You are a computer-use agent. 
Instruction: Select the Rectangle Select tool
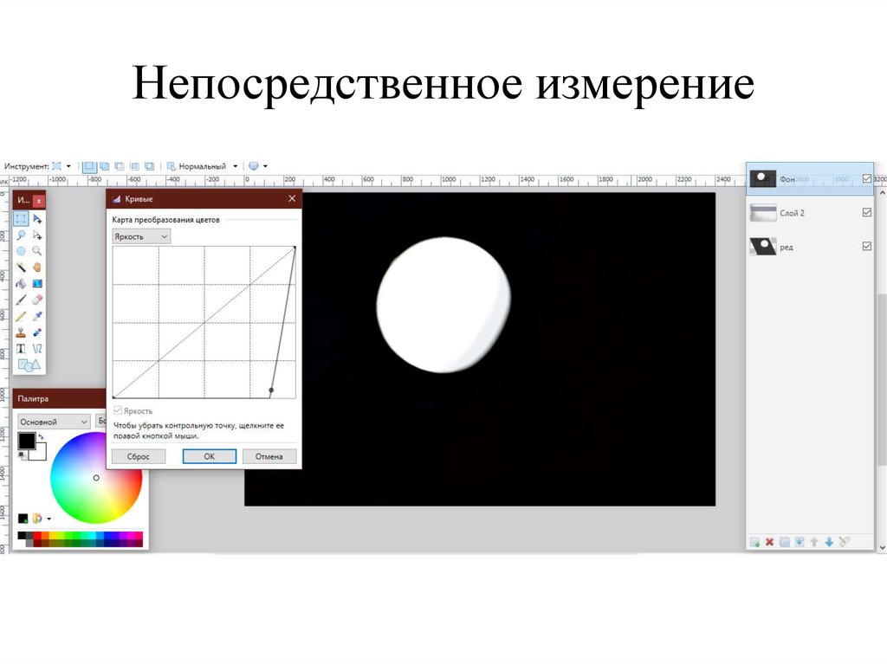coord(22,219)
